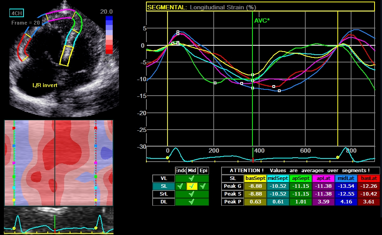Click the midLat Peak G value cell
382x235 pixels.
coord(345,186)
